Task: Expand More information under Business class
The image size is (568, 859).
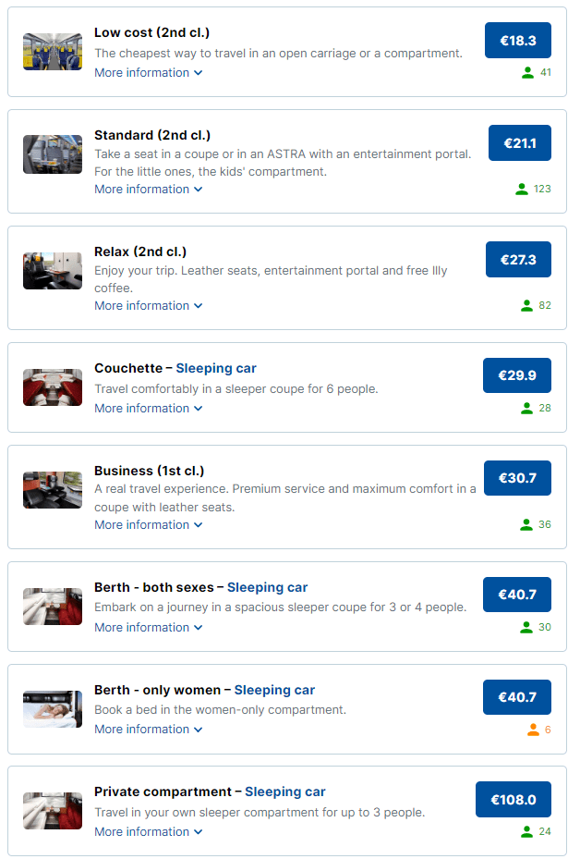Action: pyautogui.click(x=148, y=524)
